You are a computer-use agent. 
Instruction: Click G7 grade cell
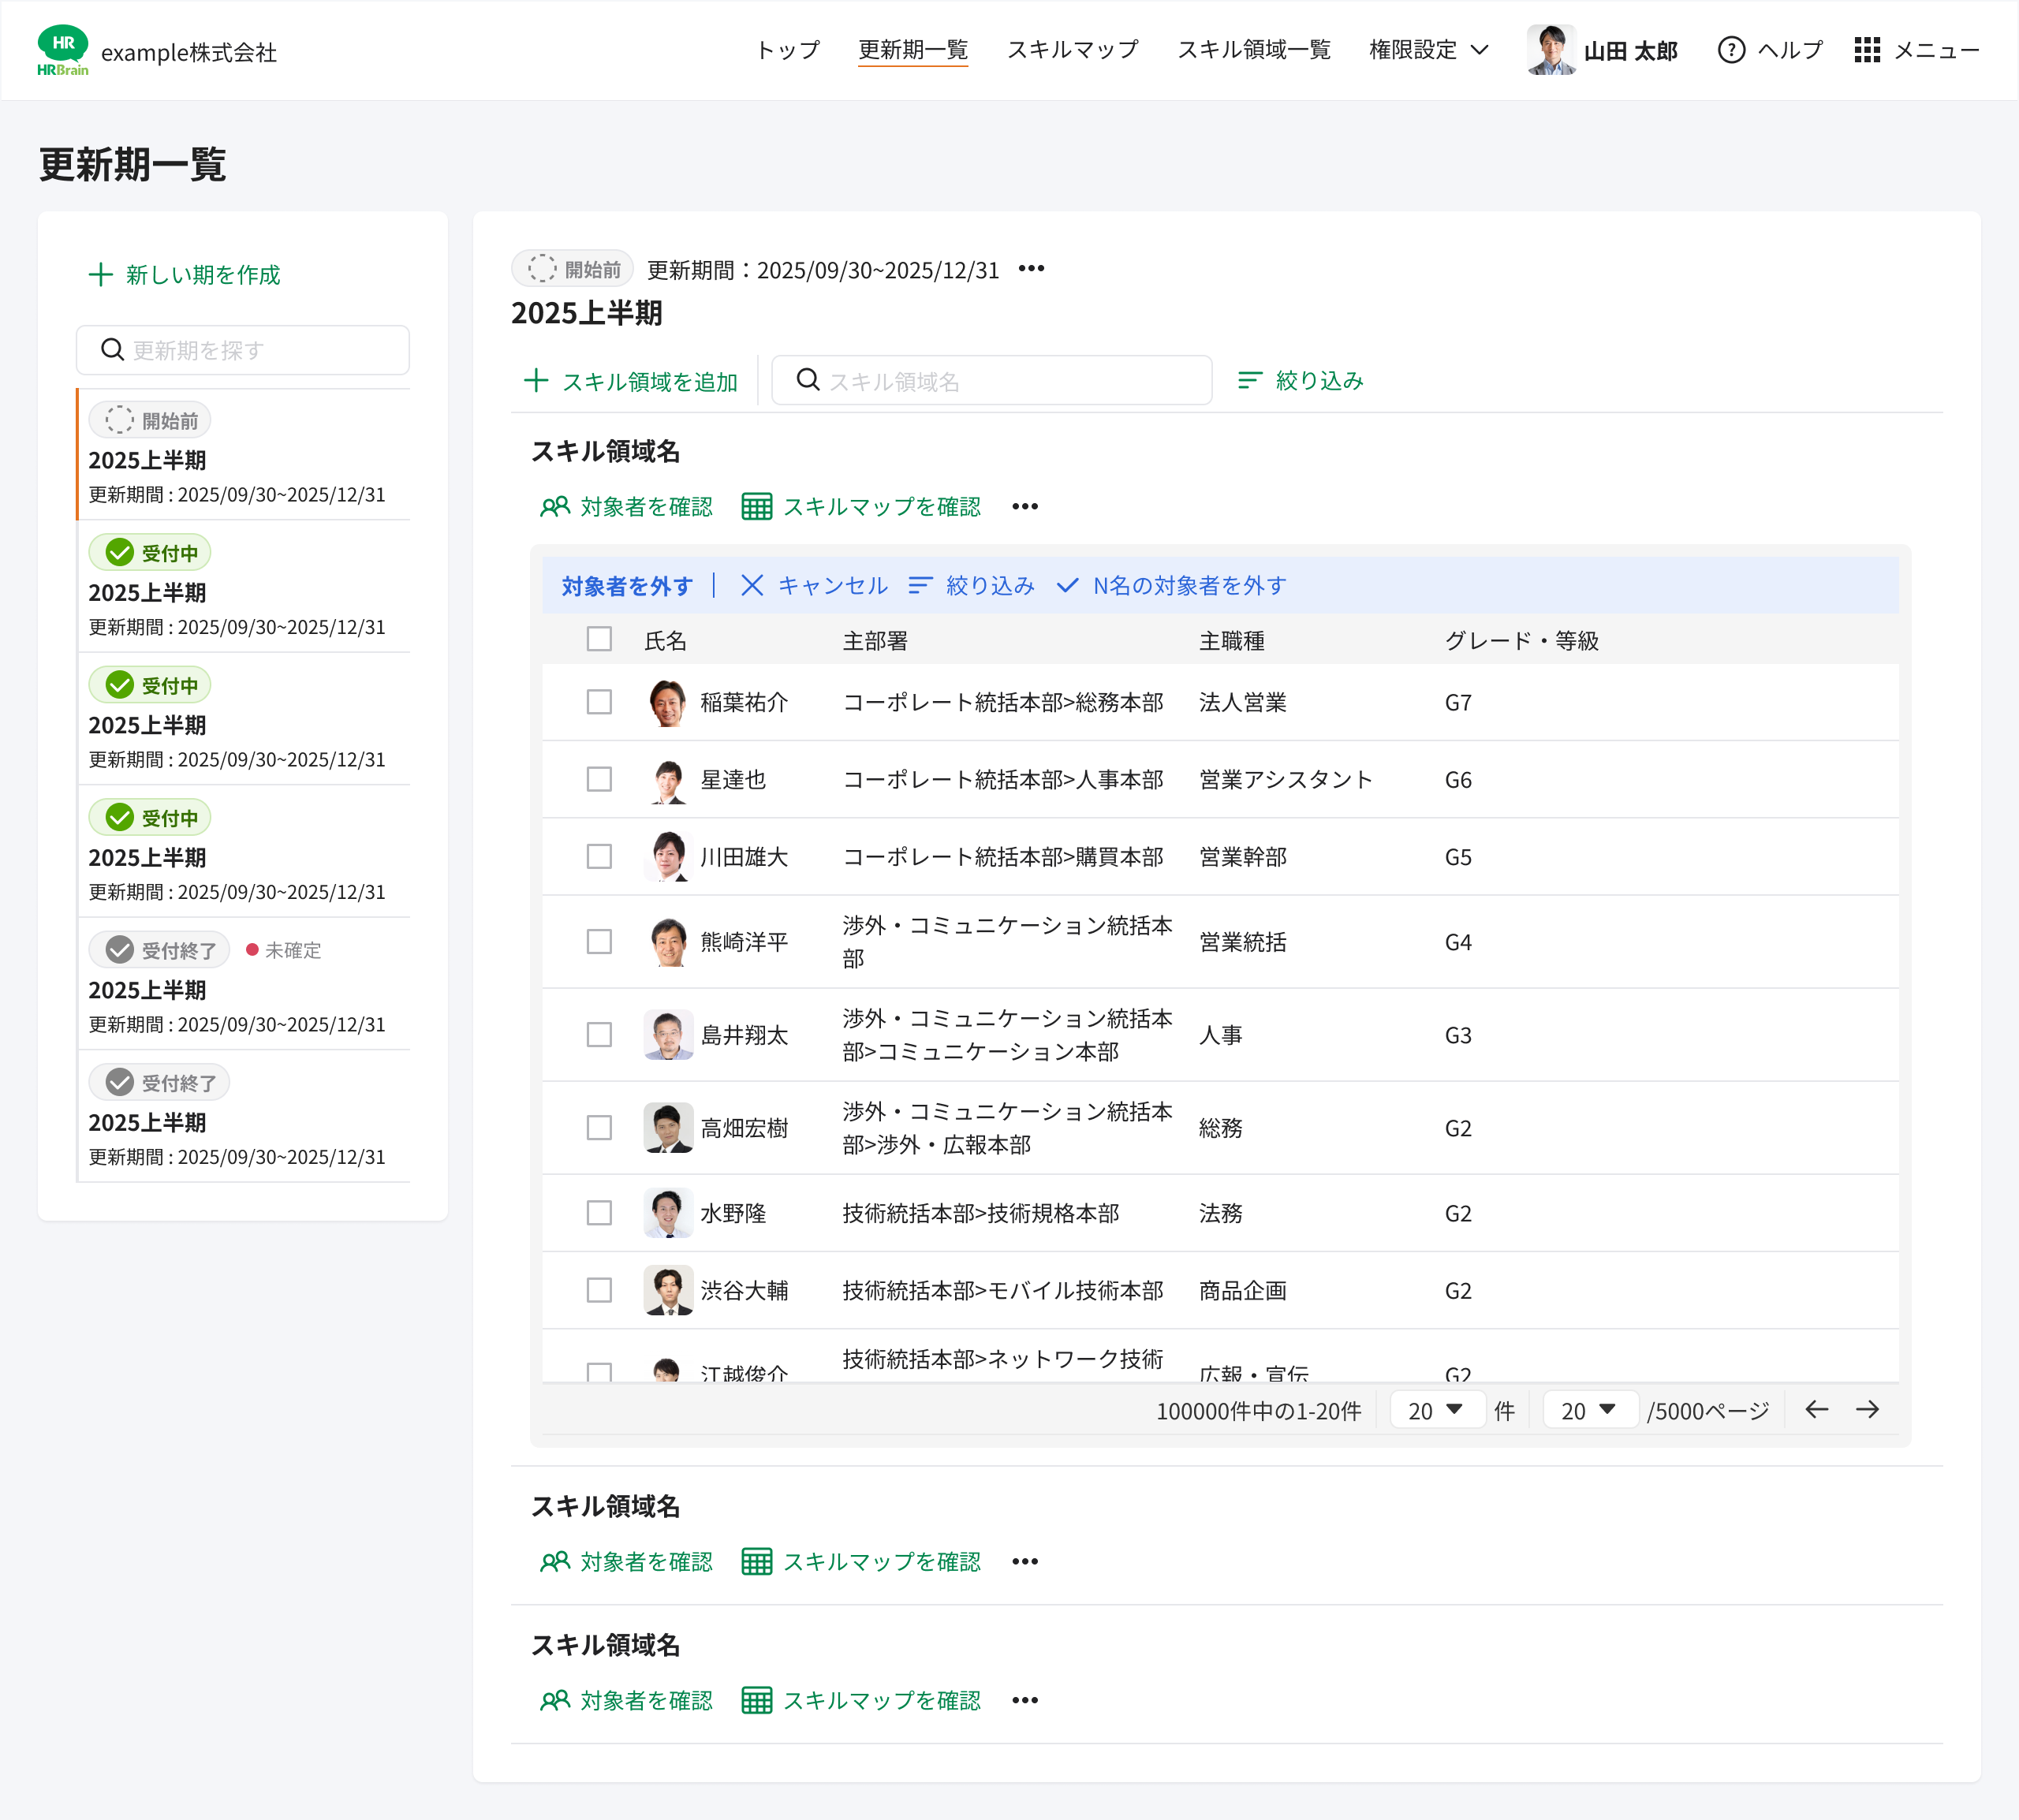tap(1457, 703)
